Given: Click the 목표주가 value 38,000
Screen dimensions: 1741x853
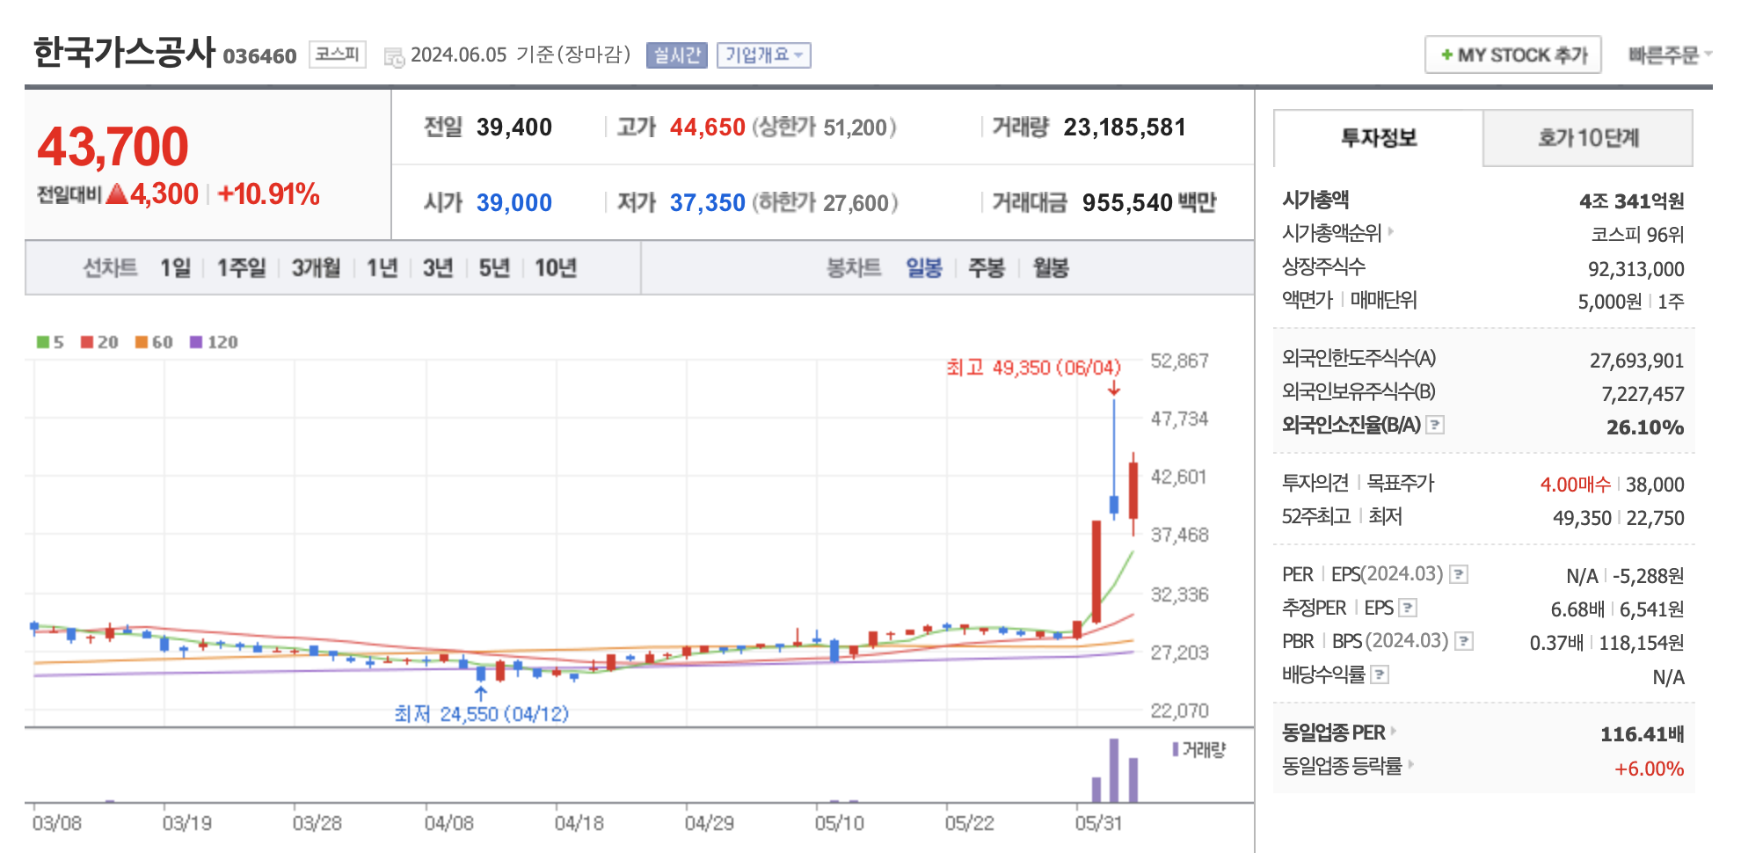Looking at the screenshot, I should [1655, 485].
